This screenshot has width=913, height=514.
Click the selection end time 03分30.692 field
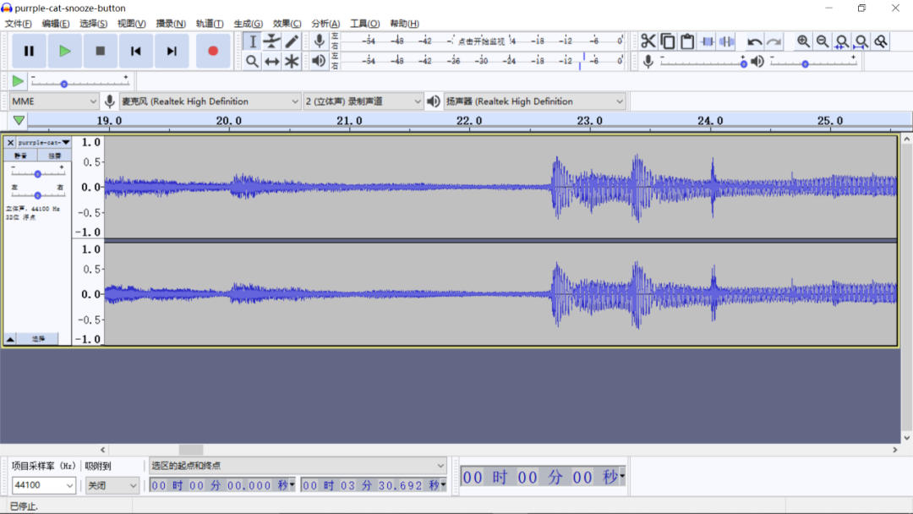pos(374,485)
